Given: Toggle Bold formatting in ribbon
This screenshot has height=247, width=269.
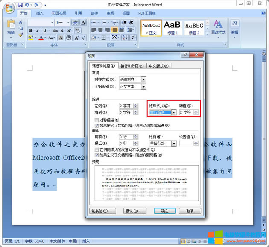Looking at the screenshot, I should coord(31,30).
